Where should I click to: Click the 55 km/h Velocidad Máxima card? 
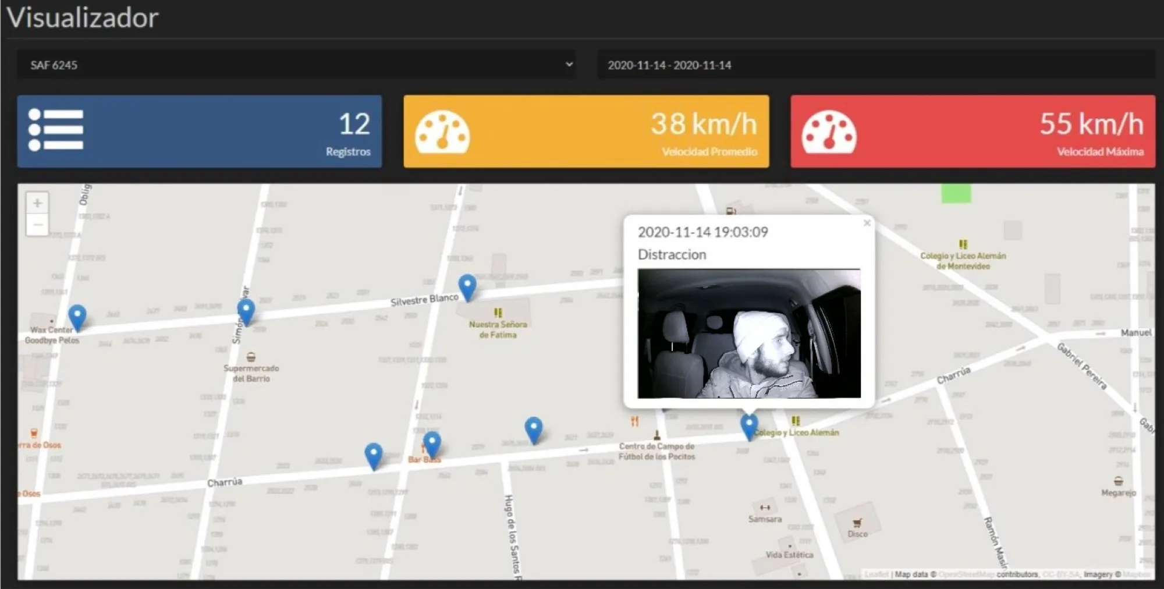coord(973,132)
